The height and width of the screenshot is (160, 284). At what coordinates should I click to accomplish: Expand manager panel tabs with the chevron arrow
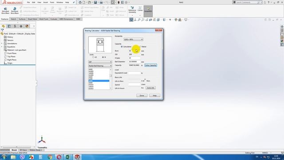[34, 26]
